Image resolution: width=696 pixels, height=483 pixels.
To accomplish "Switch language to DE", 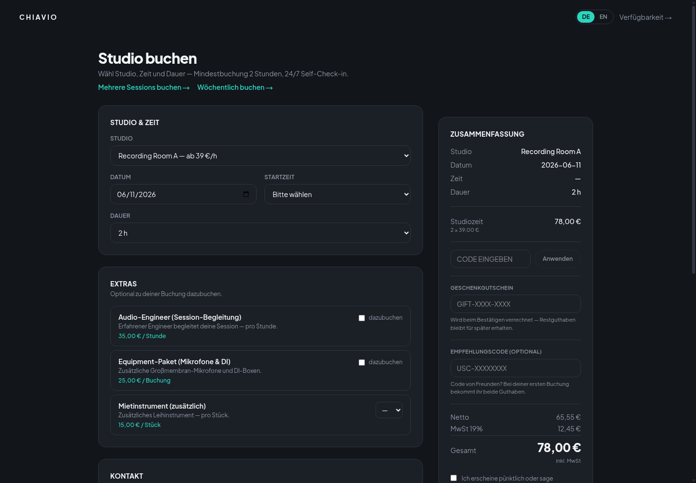I will pyautogui.click(x=586, y=17).
